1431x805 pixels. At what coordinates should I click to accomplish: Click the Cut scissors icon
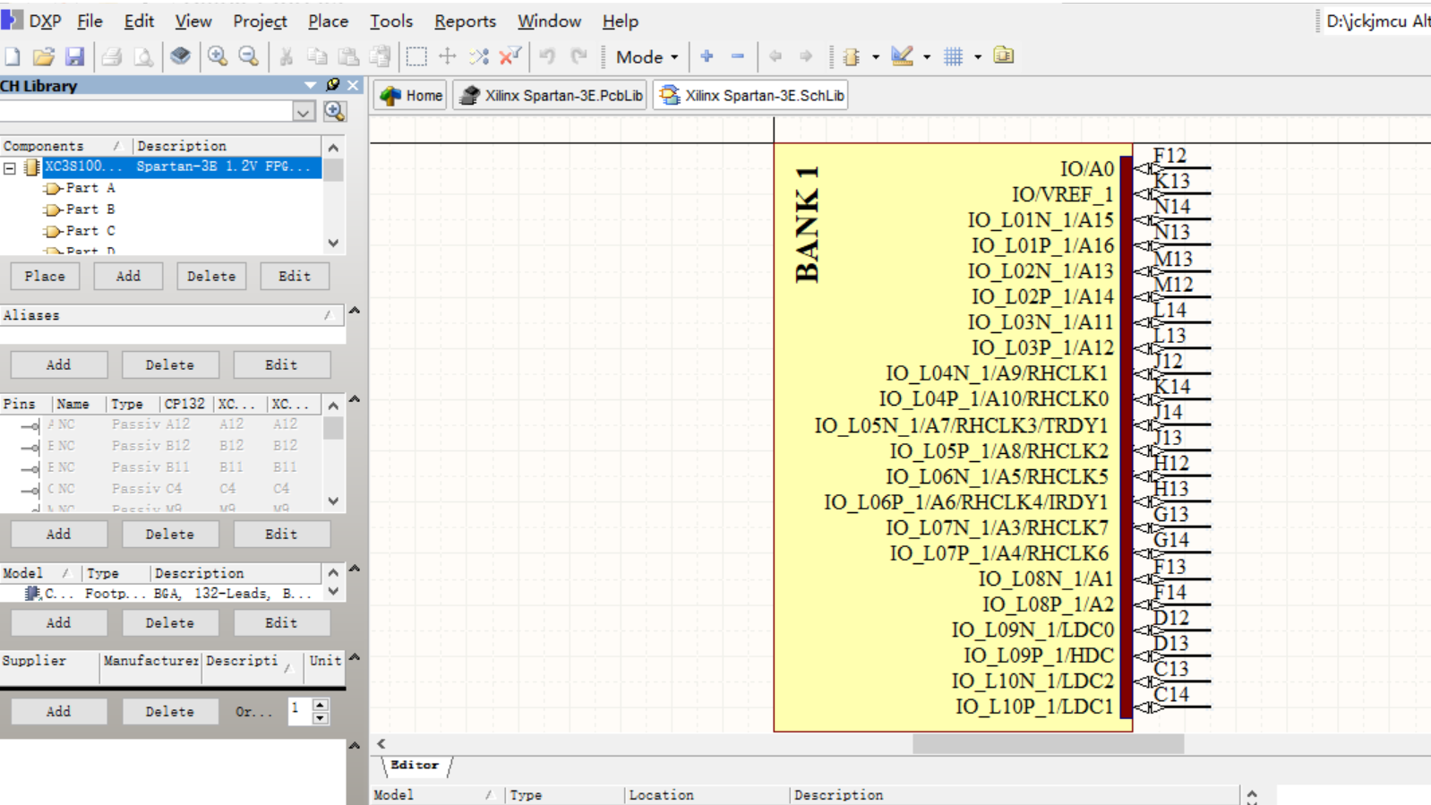(x=287, y=56)
